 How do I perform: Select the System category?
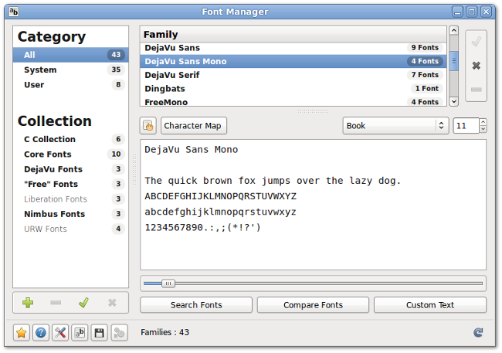71,70
